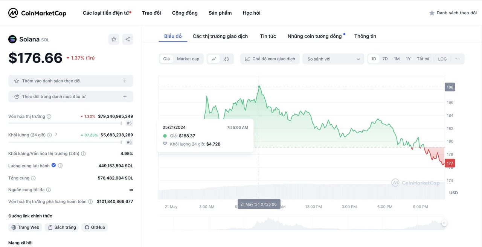The width and height of the screenshot is (482, 247).
Task: Click the 87.23% volume change value
Action: 89,135
